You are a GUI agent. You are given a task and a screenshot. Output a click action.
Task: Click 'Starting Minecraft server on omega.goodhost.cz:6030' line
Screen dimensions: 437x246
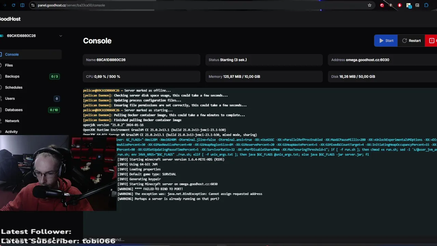click(x=168, y=184)
